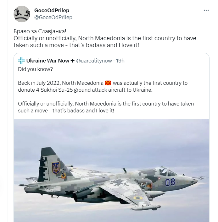This screenshot has height=222, width=218.
Task: Click the main tweet's 'Officially or unofficially' sentence
Action: tap(105, 42)
